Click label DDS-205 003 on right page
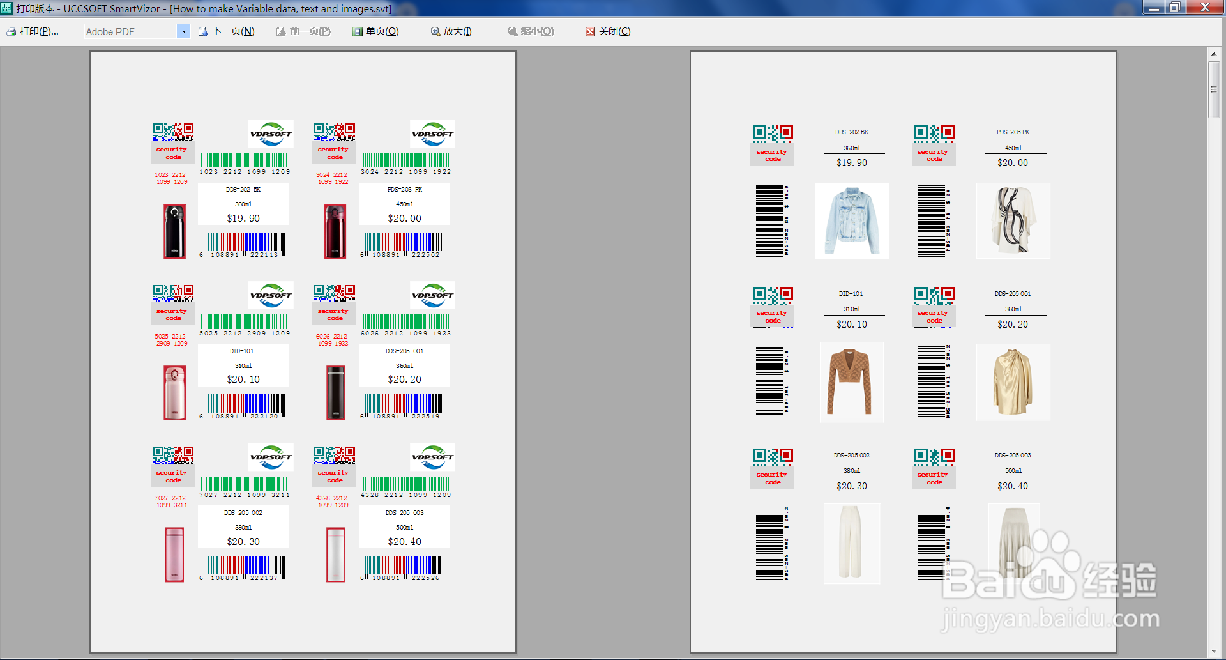The width and height of the screenshot is (1226, 660). [x=1013, y=456]
